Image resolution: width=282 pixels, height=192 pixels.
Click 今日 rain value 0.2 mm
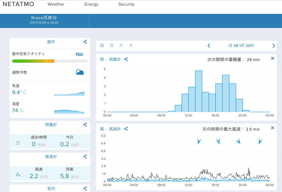70,144
